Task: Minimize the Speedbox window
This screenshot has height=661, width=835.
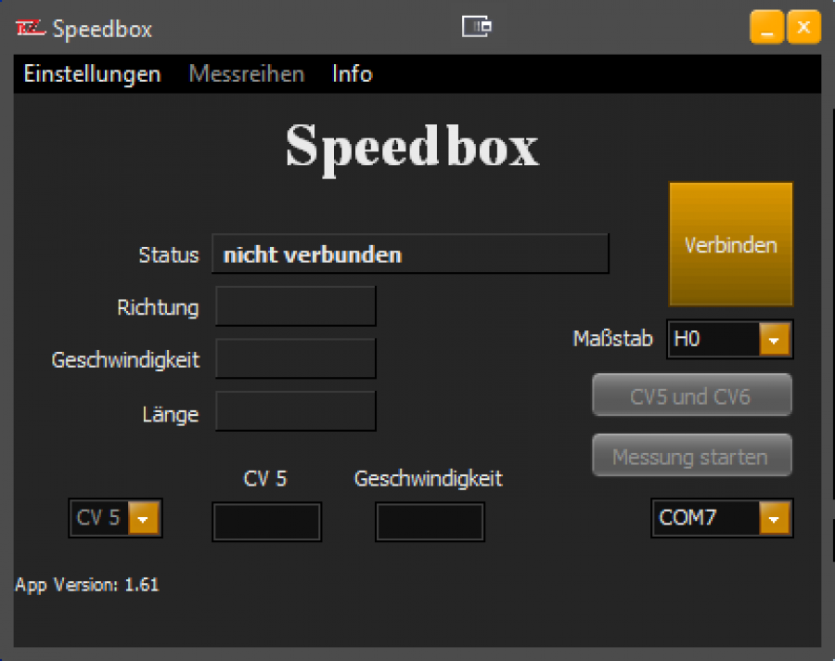Action: pyautogui.click(x=767, y=27)
